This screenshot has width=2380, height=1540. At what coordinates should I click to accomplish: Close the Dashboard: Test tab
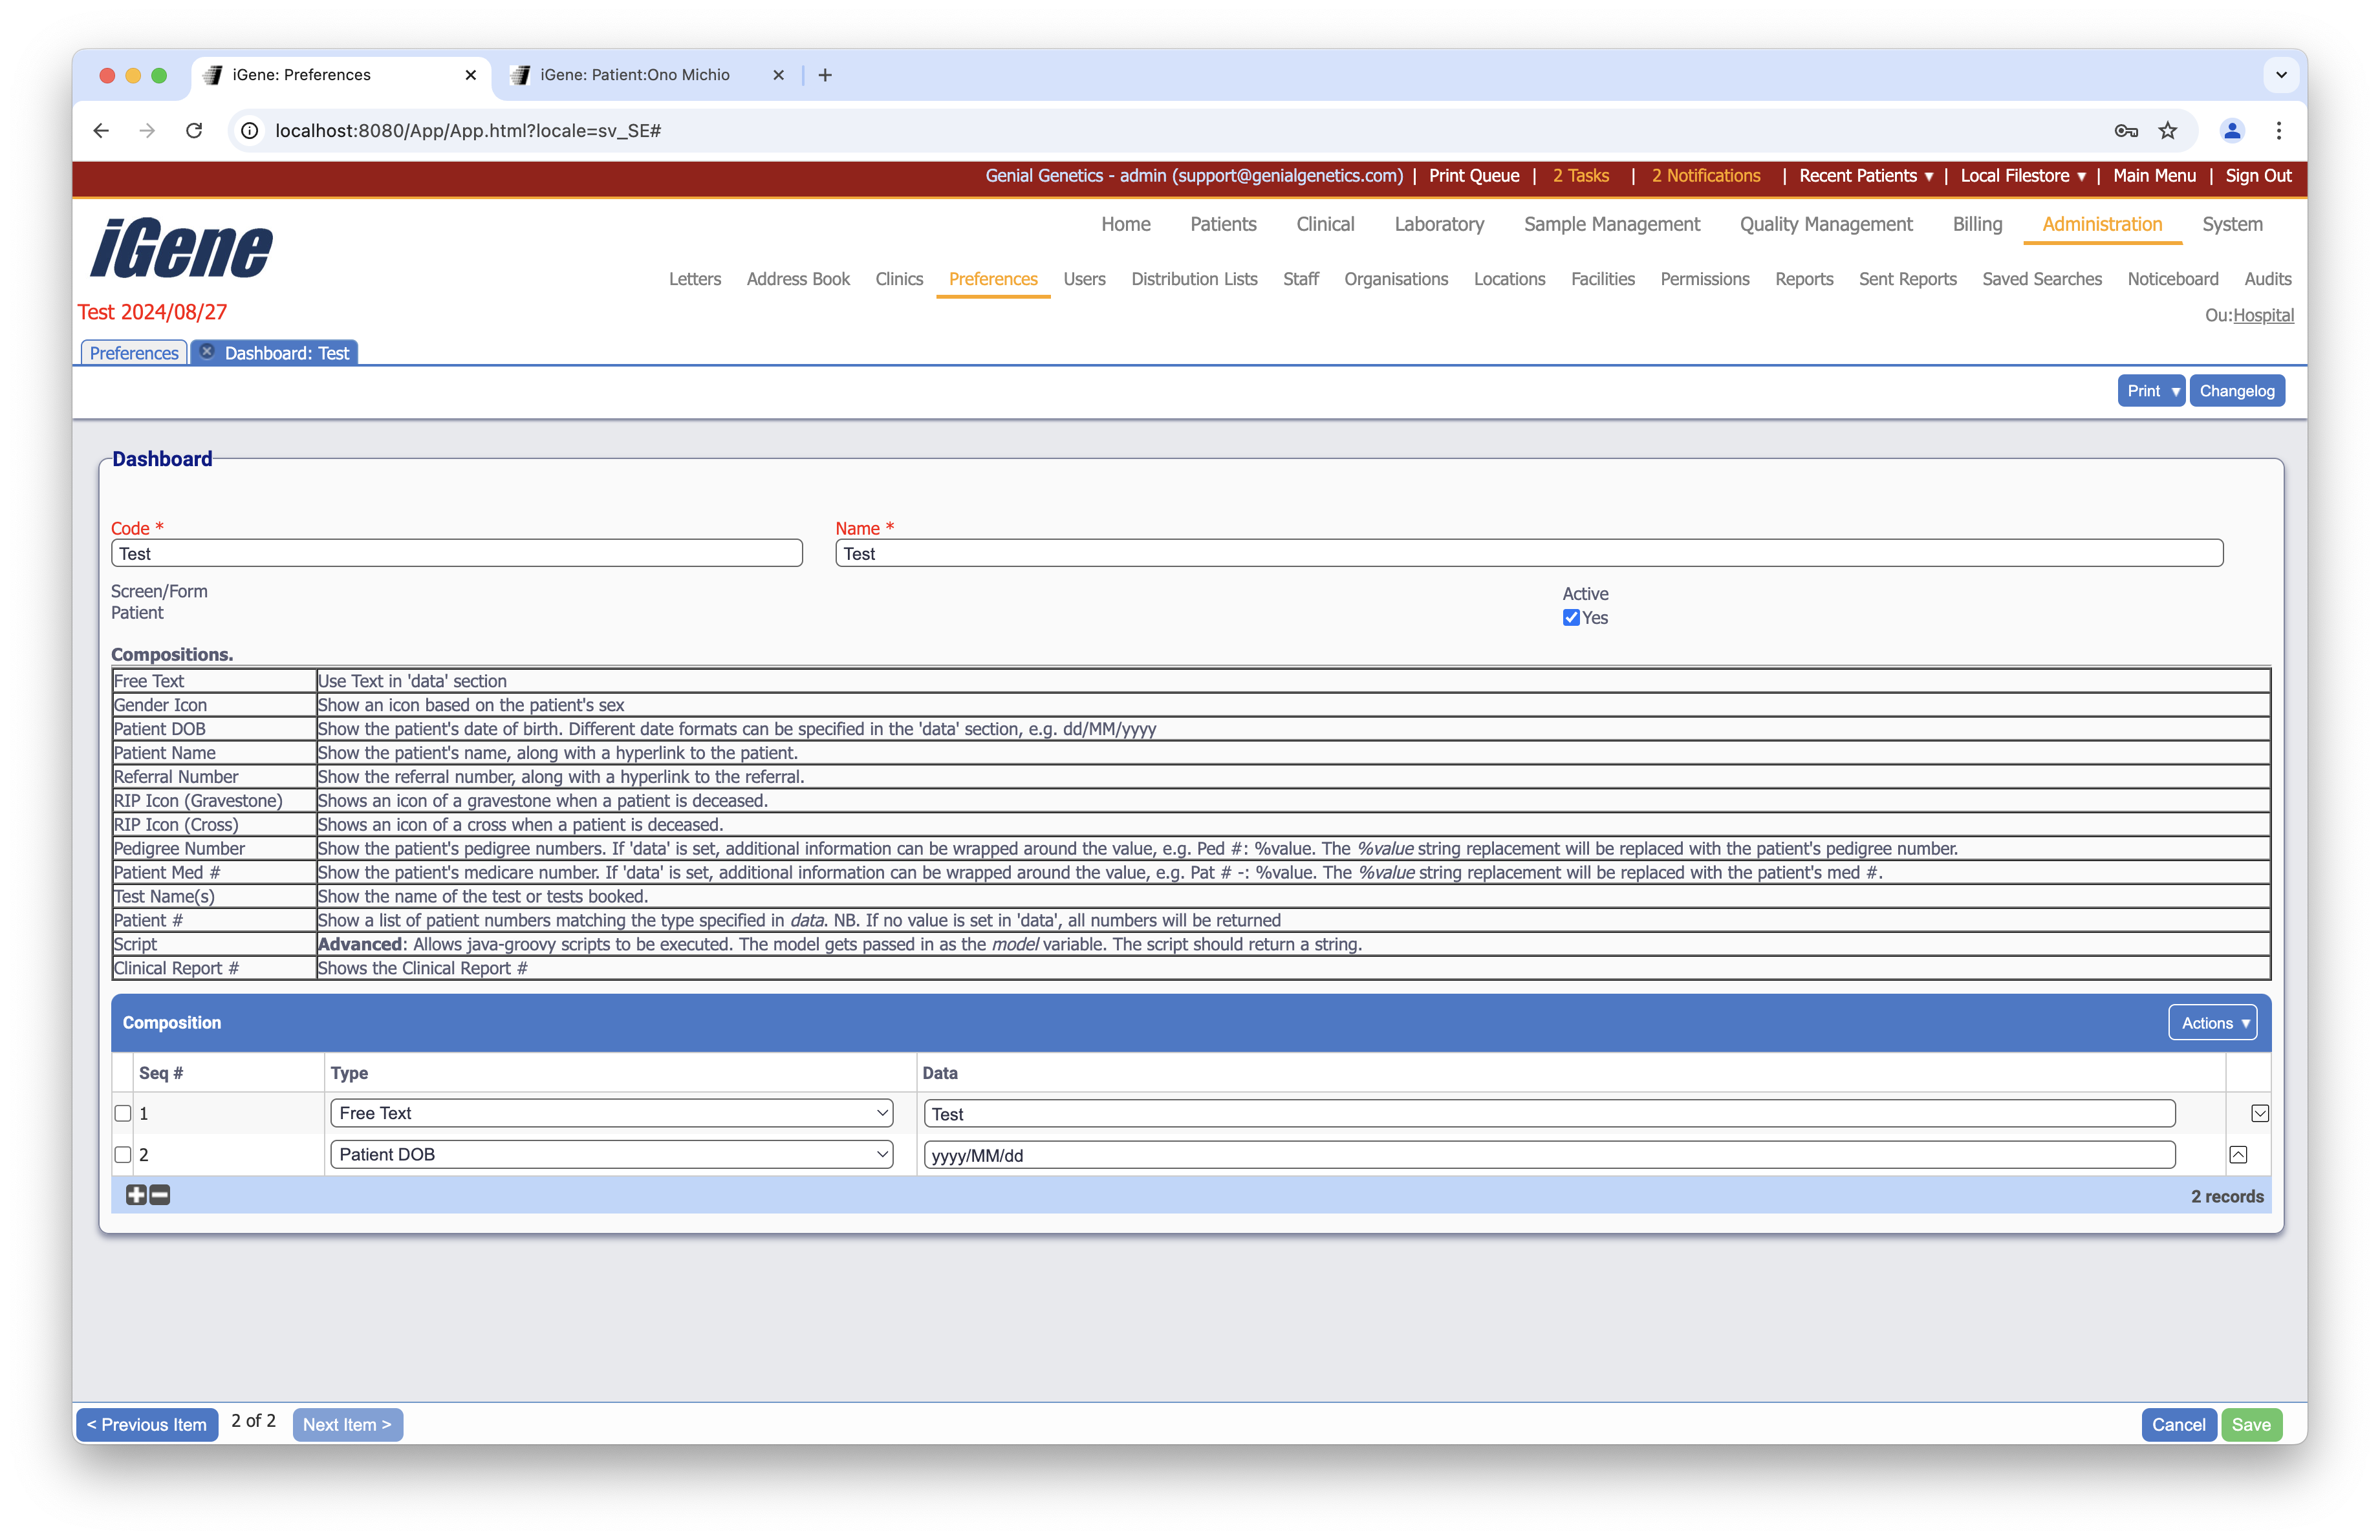pyautogui.click(x=207, y=351)
